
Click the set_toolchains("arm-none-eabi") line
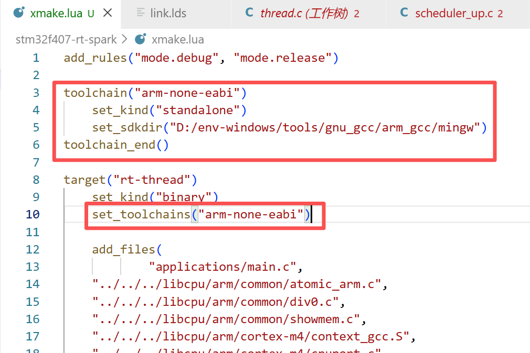click(201, 215)
